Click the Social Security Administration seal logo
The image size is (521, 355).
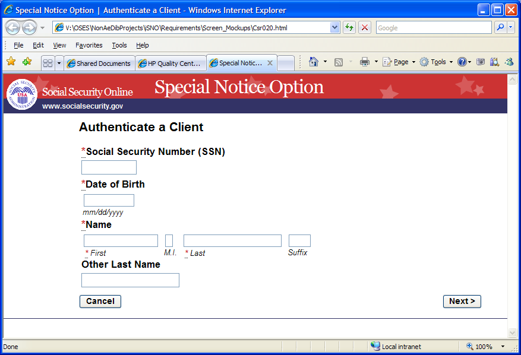(22, 94)
